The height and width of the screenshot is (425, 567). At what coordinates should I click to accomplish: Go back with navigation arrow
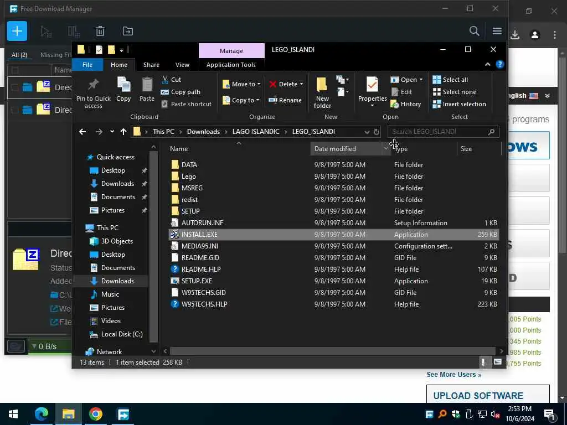[x=83, y=132]
